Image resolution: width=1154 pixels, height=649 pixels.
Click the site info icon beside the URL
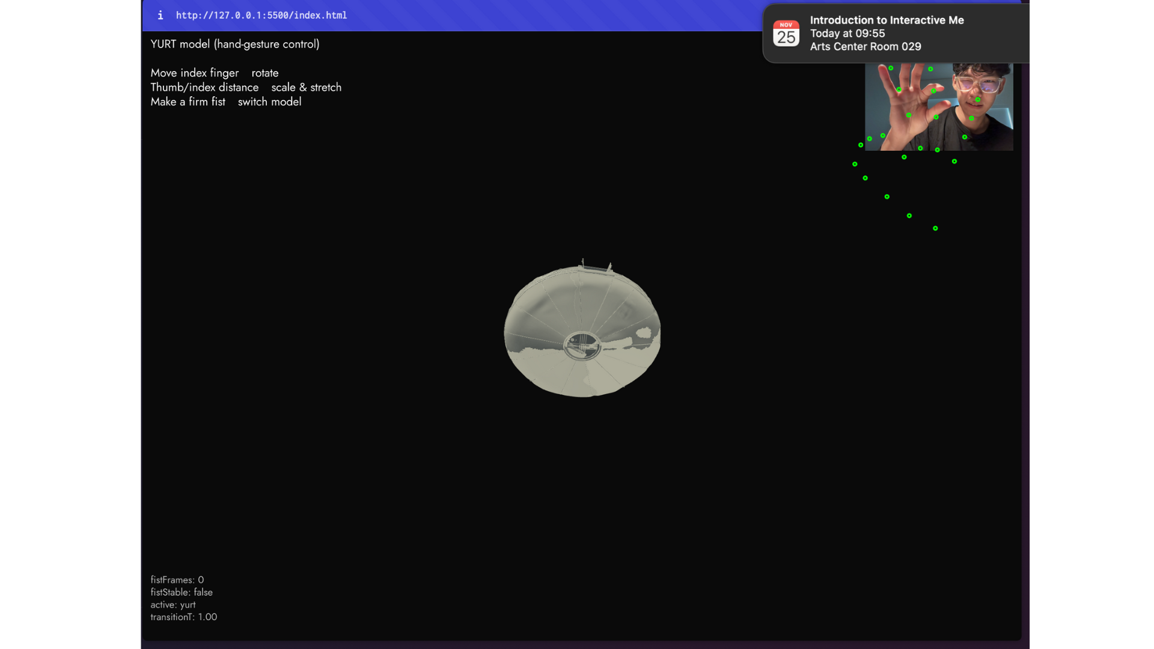(160, 16)
